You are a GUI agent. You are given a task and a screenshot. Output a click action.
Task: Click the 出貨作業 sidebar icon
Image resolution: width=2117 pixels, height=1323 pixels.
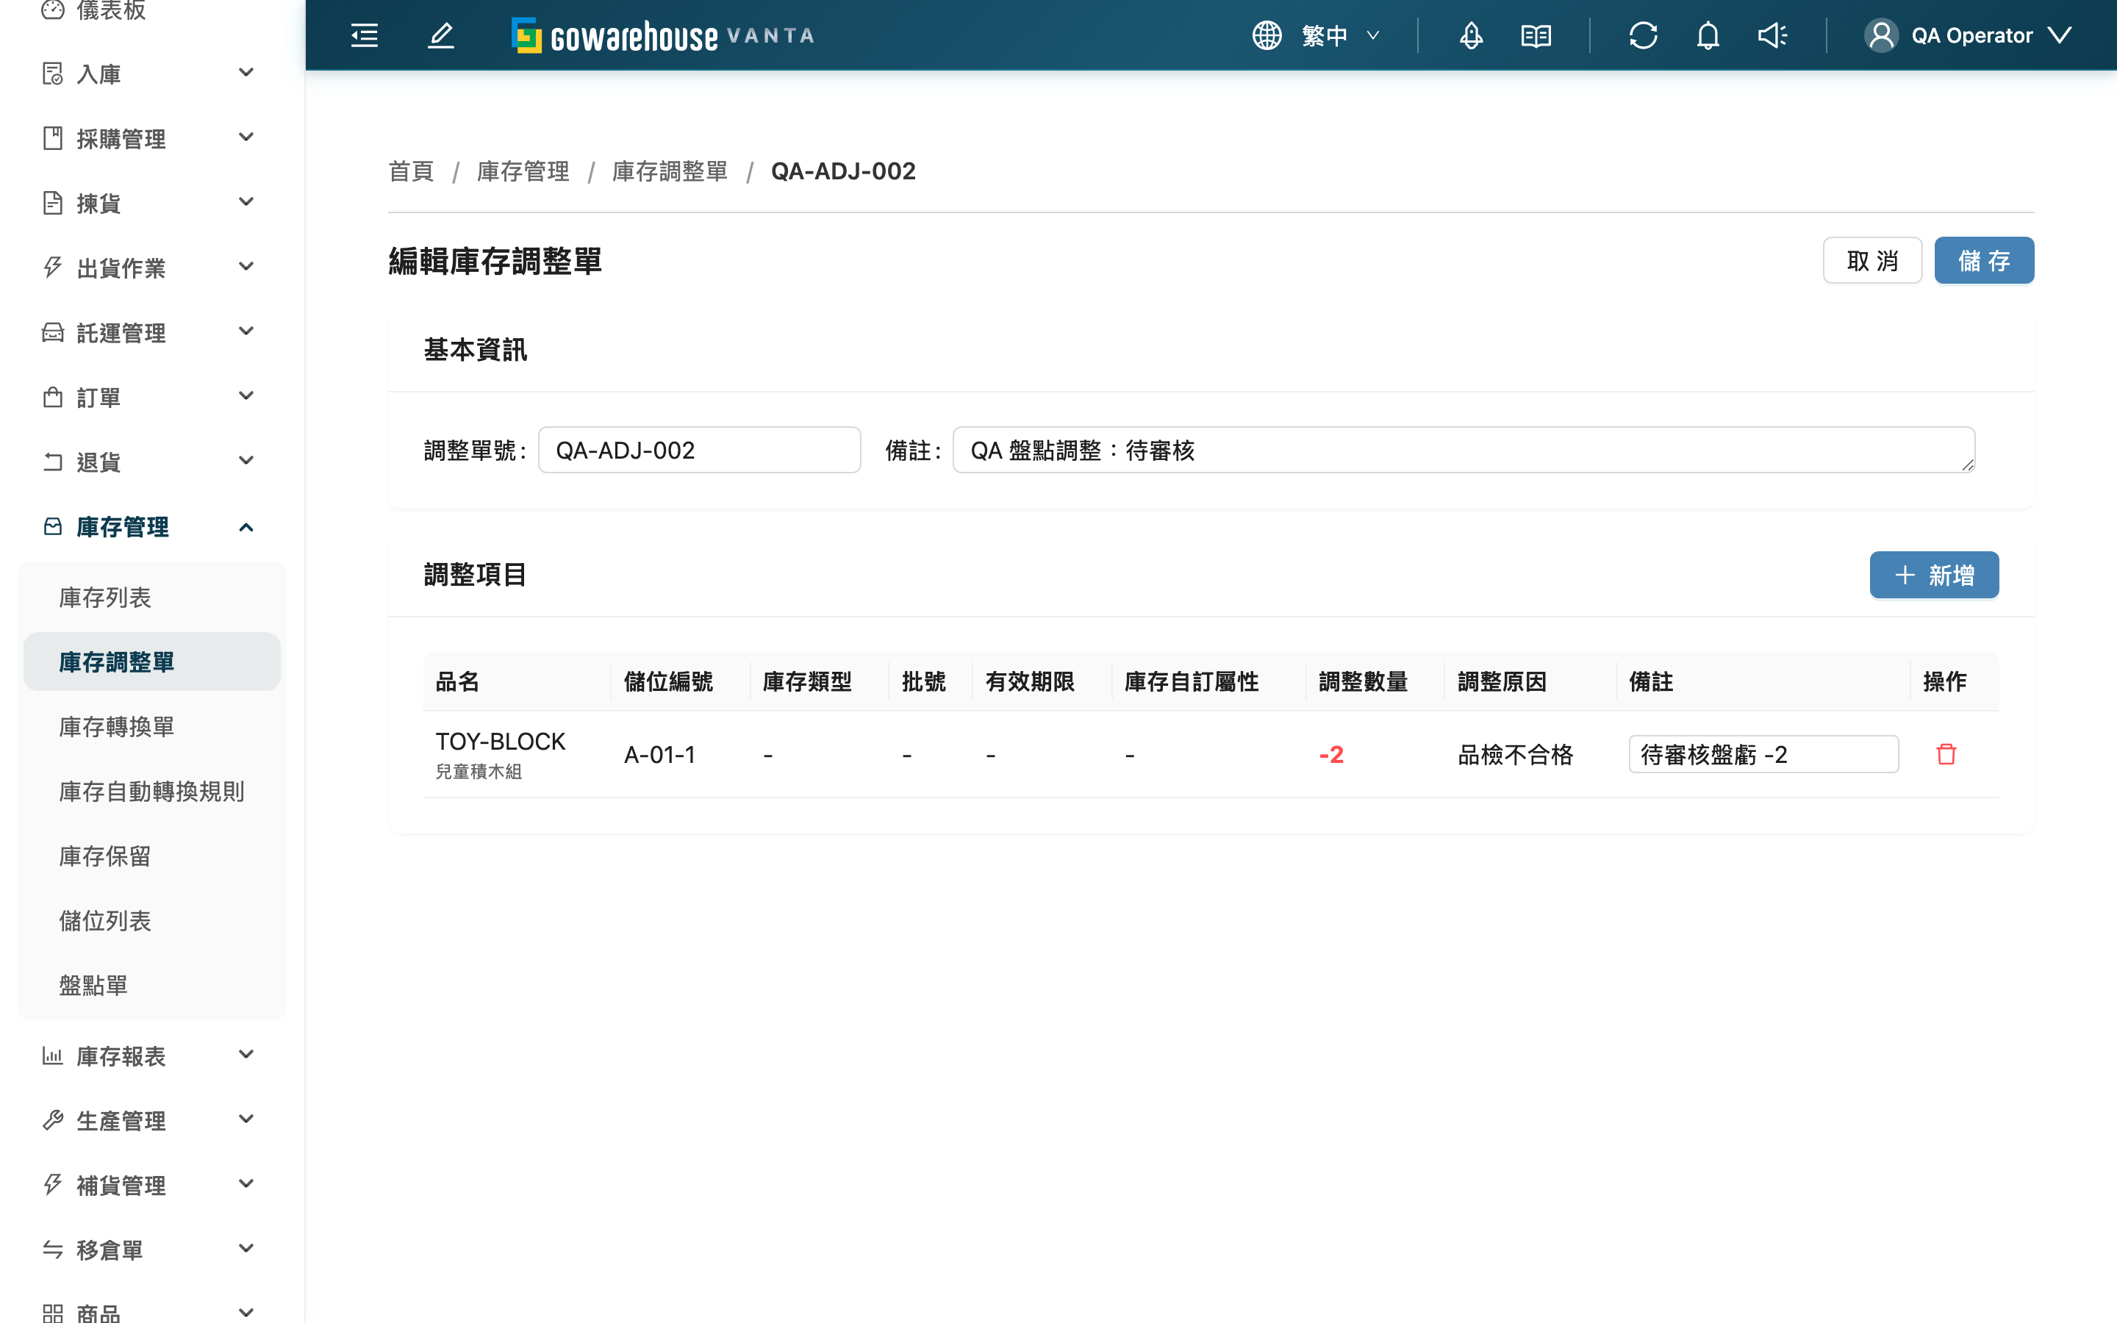coord(52,268)
